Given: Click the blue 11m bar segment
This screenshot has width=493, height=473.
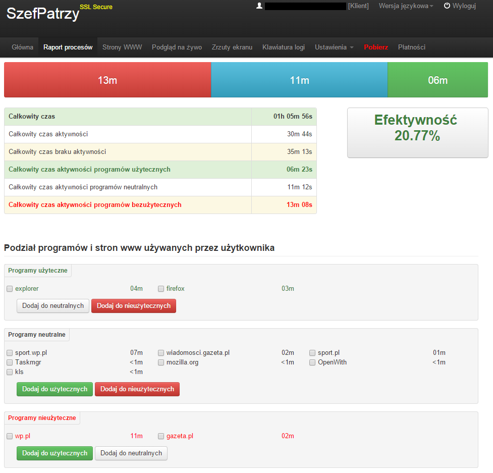Looking at the screenshot, I should (x=299, y=80).
